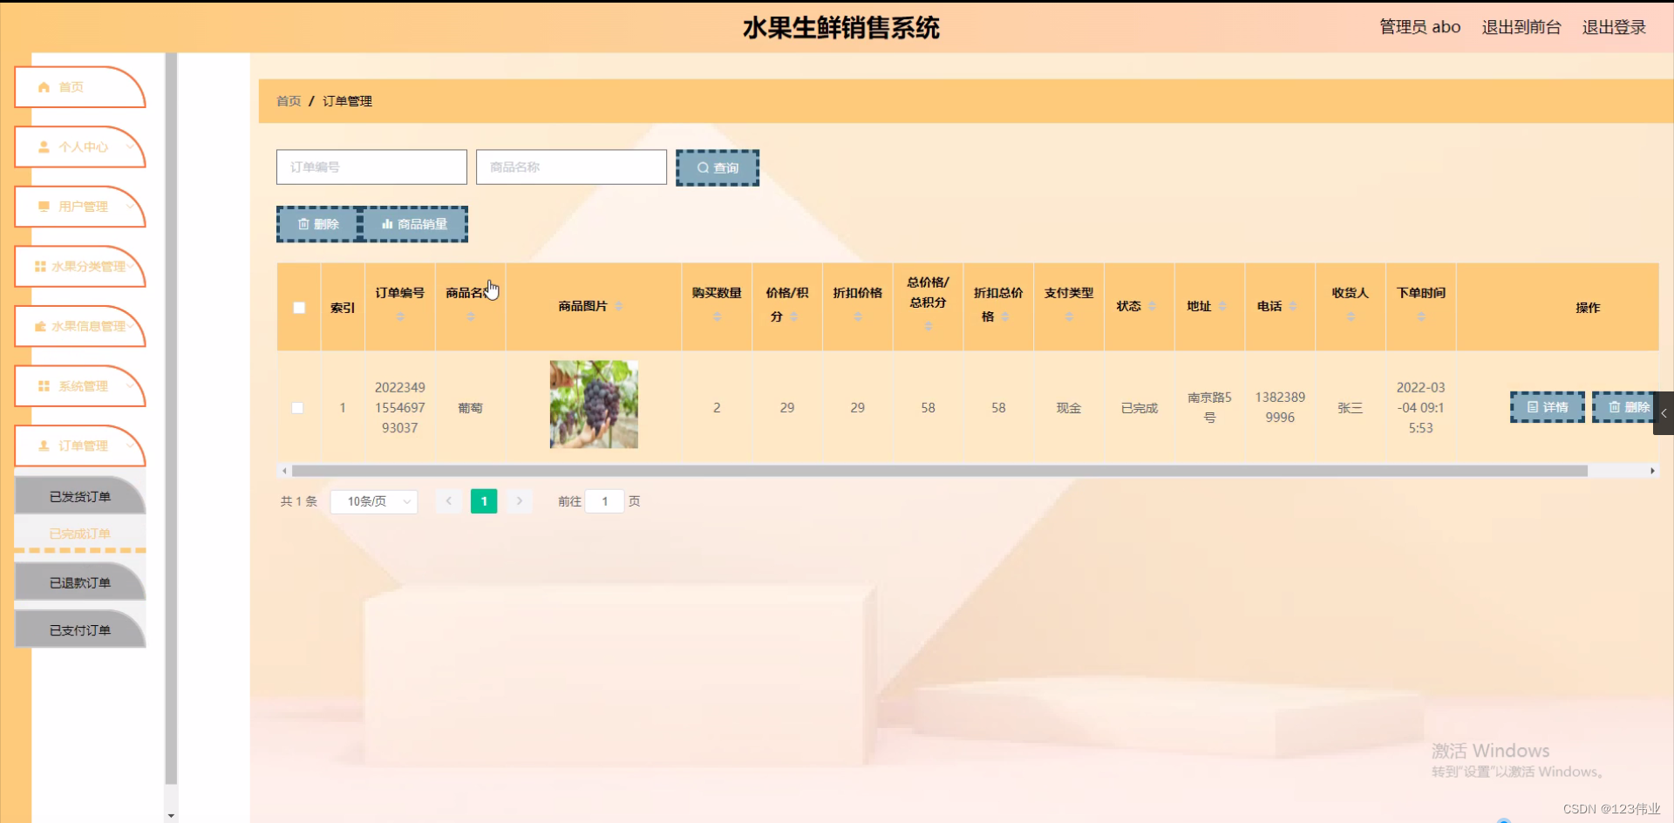Click the 个人中心 person icon
The width and height of the screenshot is (1674, 823).
pos(44,147)
